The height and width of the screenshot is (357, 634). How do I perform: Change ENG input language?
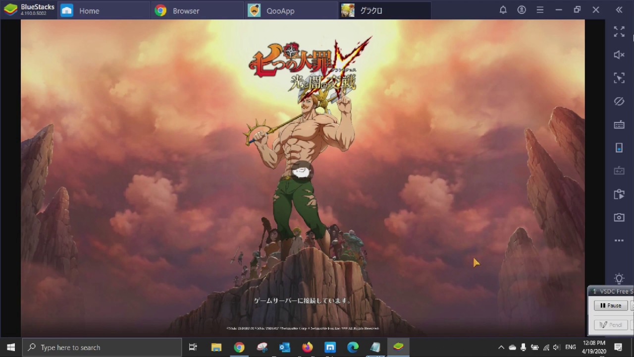571,347
